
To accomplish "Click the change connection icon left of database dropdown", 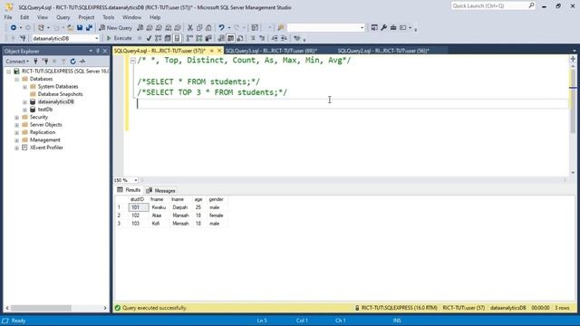I will (23, 38).
